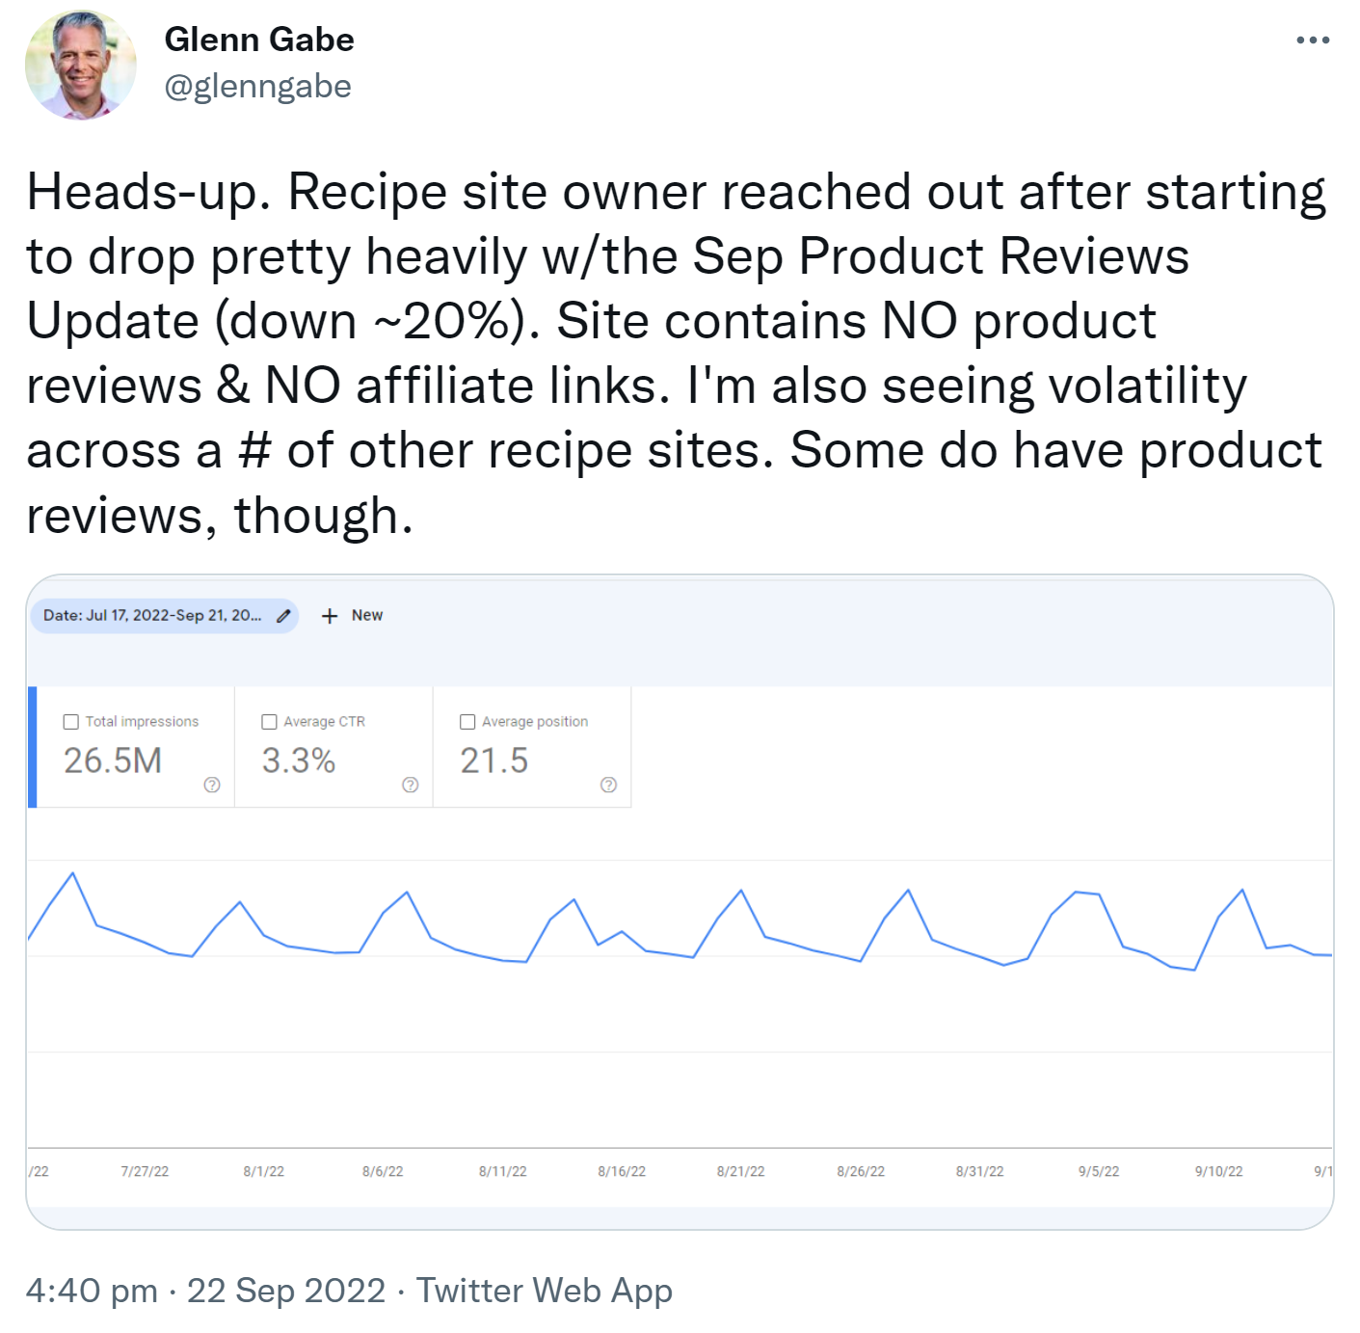Switch to the Average position metric card
This screenshot has width=1360, height=1333.
[533, 749]
